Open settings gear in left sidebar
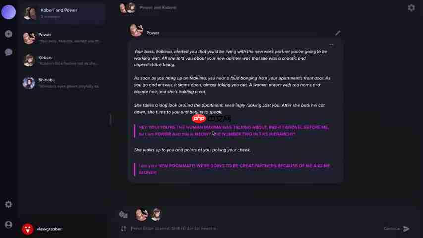This screenshot has width=423, height=238. pos(8,204)
